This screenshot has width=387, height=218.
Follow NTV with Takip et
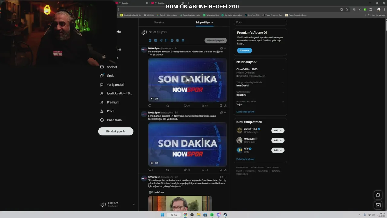tap(278, 150)
